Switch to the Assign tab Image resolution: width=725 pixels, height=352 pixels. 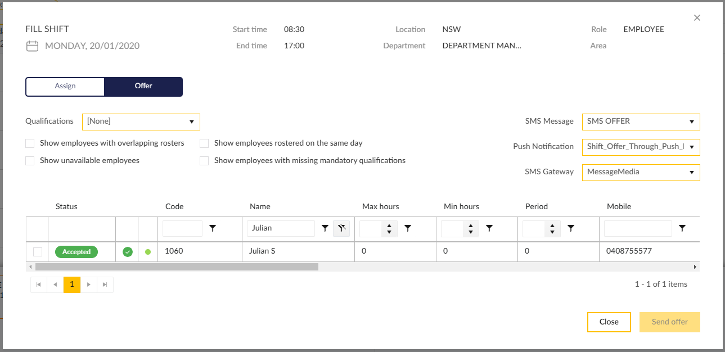point(65,87)
